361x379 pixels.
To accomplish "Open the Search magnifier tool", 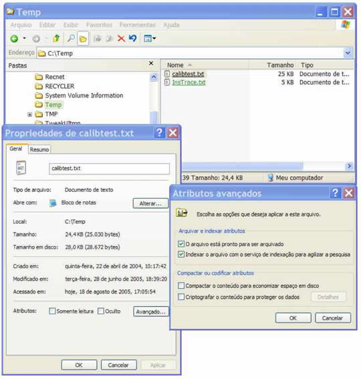I will [x=71, y=38].
